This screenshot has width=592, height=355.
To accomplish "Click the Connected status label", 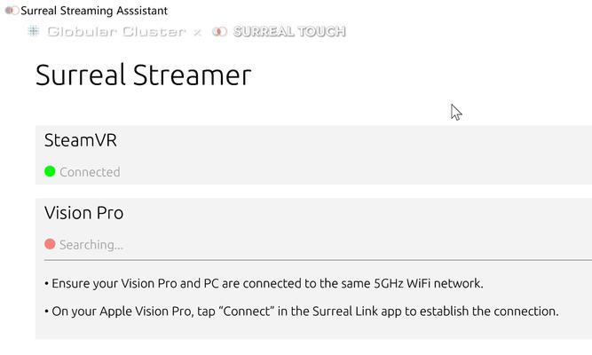I will coord(90,172).
